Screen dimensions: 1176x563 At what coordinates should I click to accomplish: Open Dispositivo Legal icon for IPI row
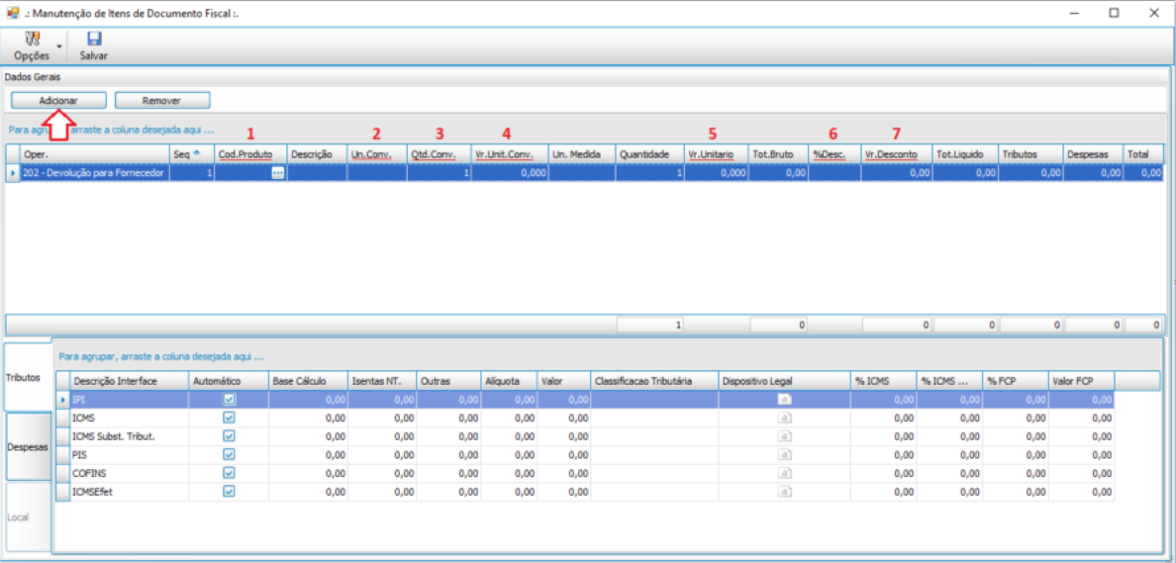coord(785,400)
